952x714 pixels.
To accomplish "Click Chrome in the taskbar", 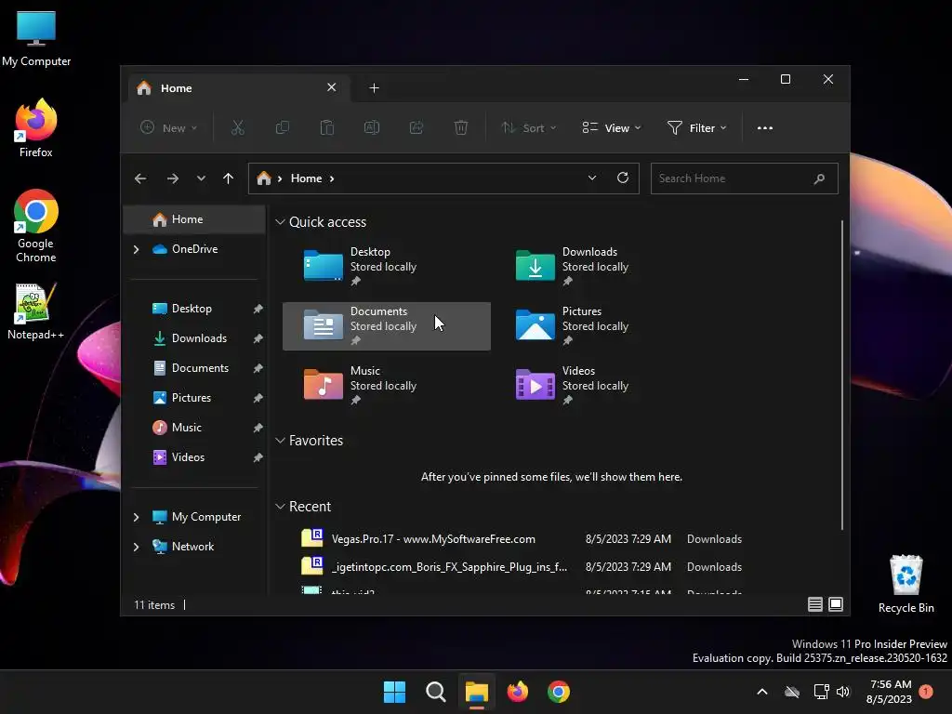I will coord(559,692).
